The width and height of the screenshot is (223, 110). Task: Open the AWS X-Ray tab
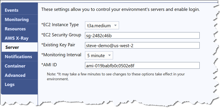click(x=19, y=38)
